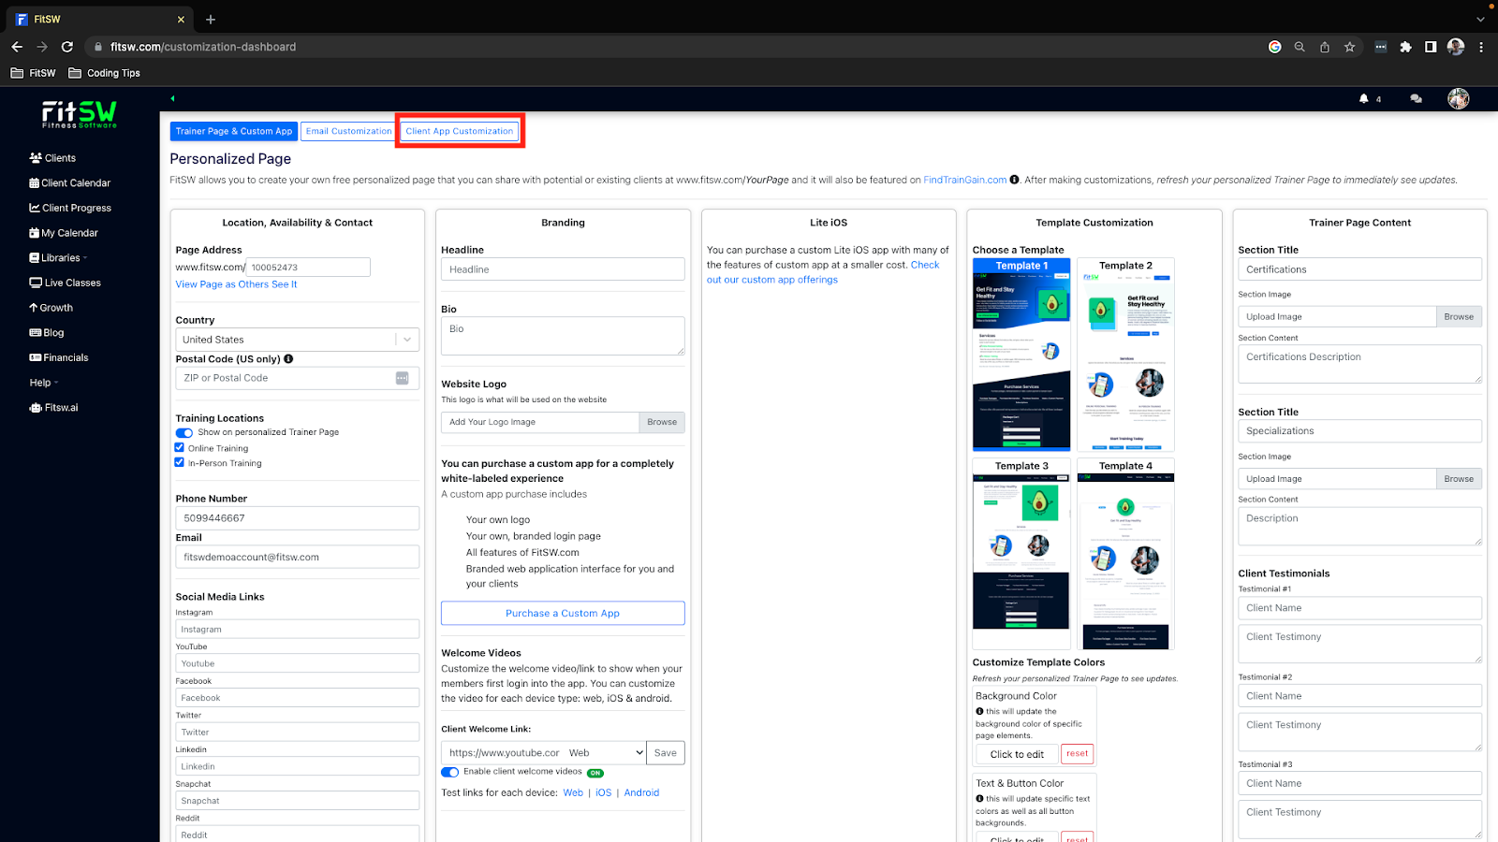Open the Coding Tips bookmarks folder

104,73
